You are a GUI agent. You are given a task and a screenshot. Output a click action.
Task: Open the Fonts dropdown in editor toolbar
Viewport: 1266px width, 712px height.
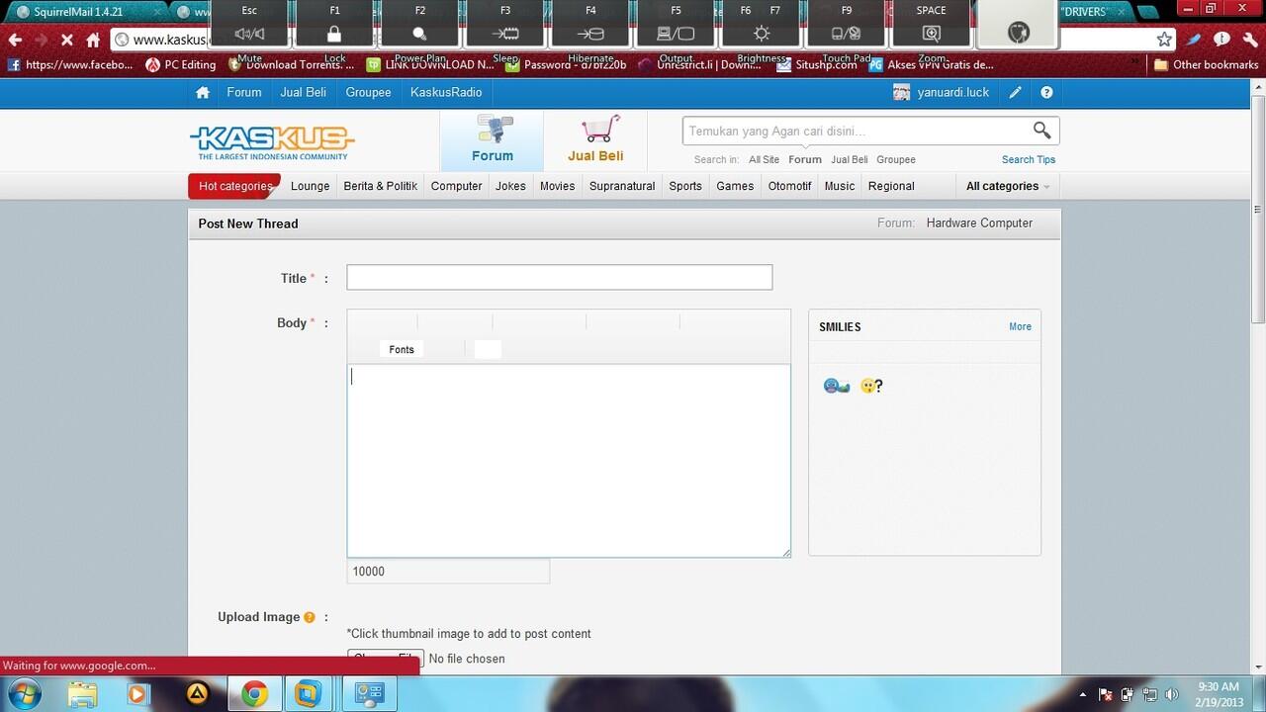click(x=402, y=349)
